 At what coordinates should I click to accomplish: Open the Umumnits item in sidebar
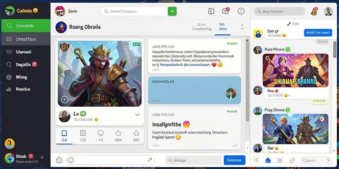click(x=26, y=26)
